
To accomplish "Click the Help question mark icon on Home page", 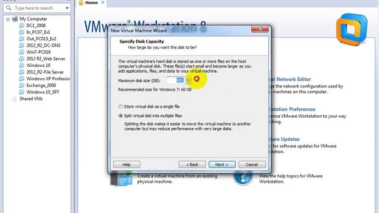I will [x=243, y=177].
